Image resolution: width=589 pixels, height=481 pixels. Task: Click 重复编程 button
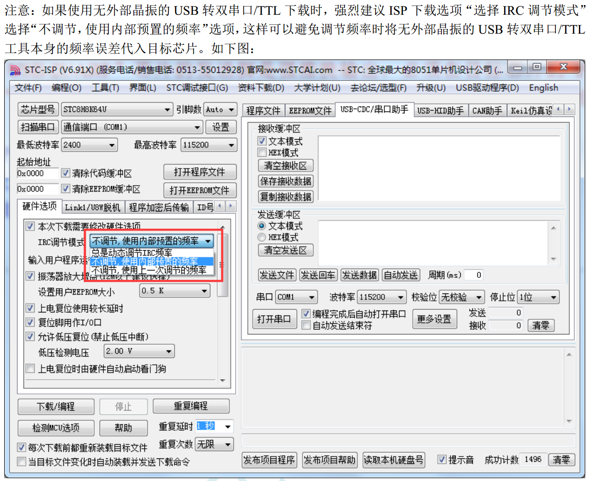(x=191, y=406)
